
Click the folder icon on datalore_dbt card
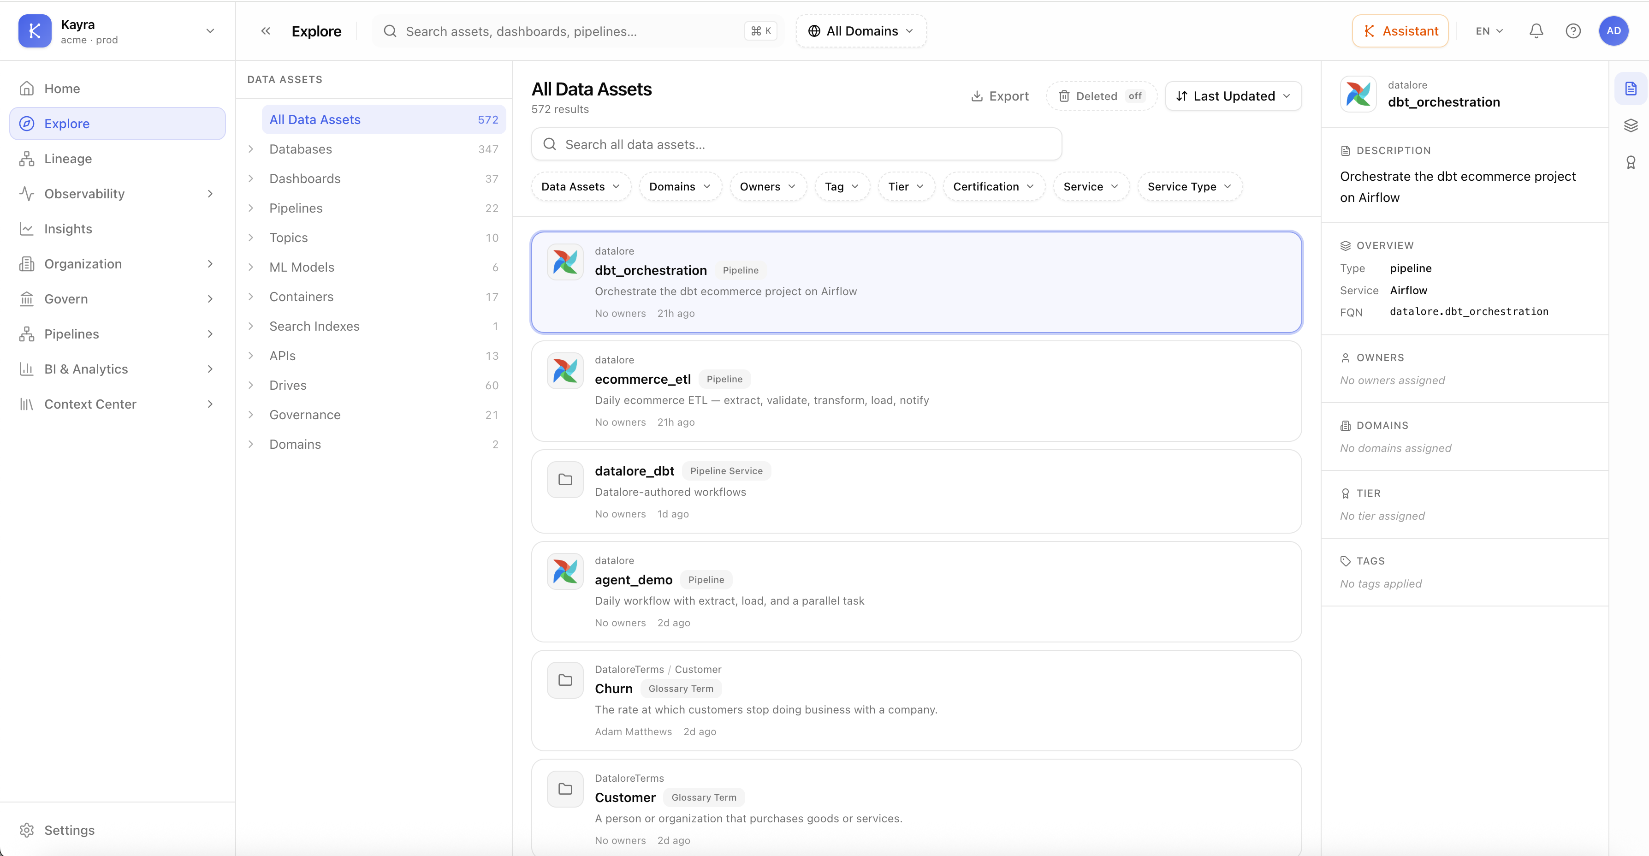564,480
